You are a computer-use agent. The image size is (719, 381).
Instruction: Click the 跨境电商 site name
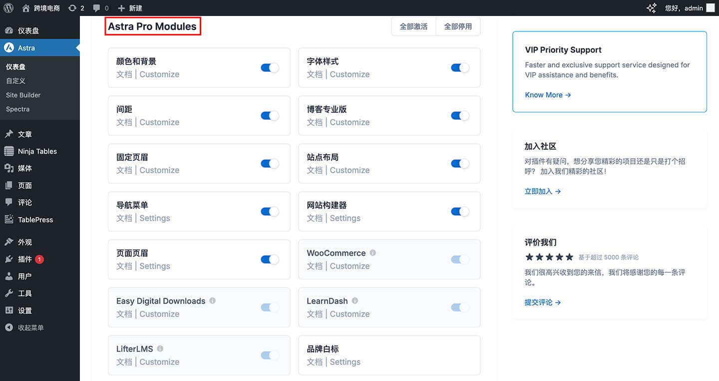(47, 8)
